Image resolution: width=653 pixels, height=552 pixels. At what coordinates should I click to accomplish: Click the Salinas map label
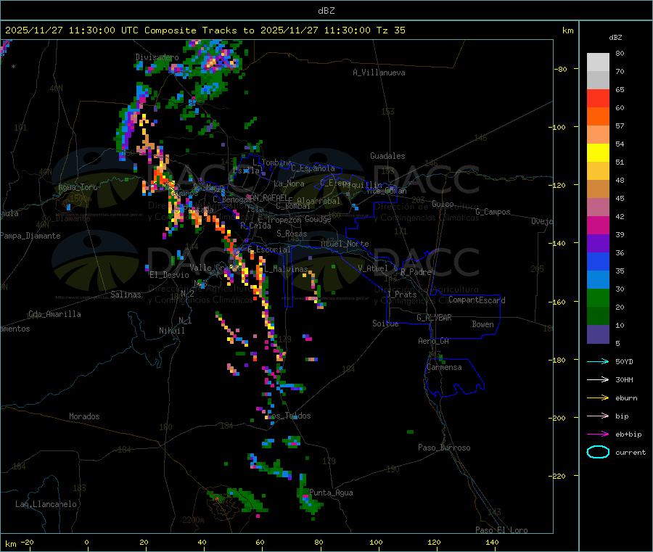click(x=126, y=294)
